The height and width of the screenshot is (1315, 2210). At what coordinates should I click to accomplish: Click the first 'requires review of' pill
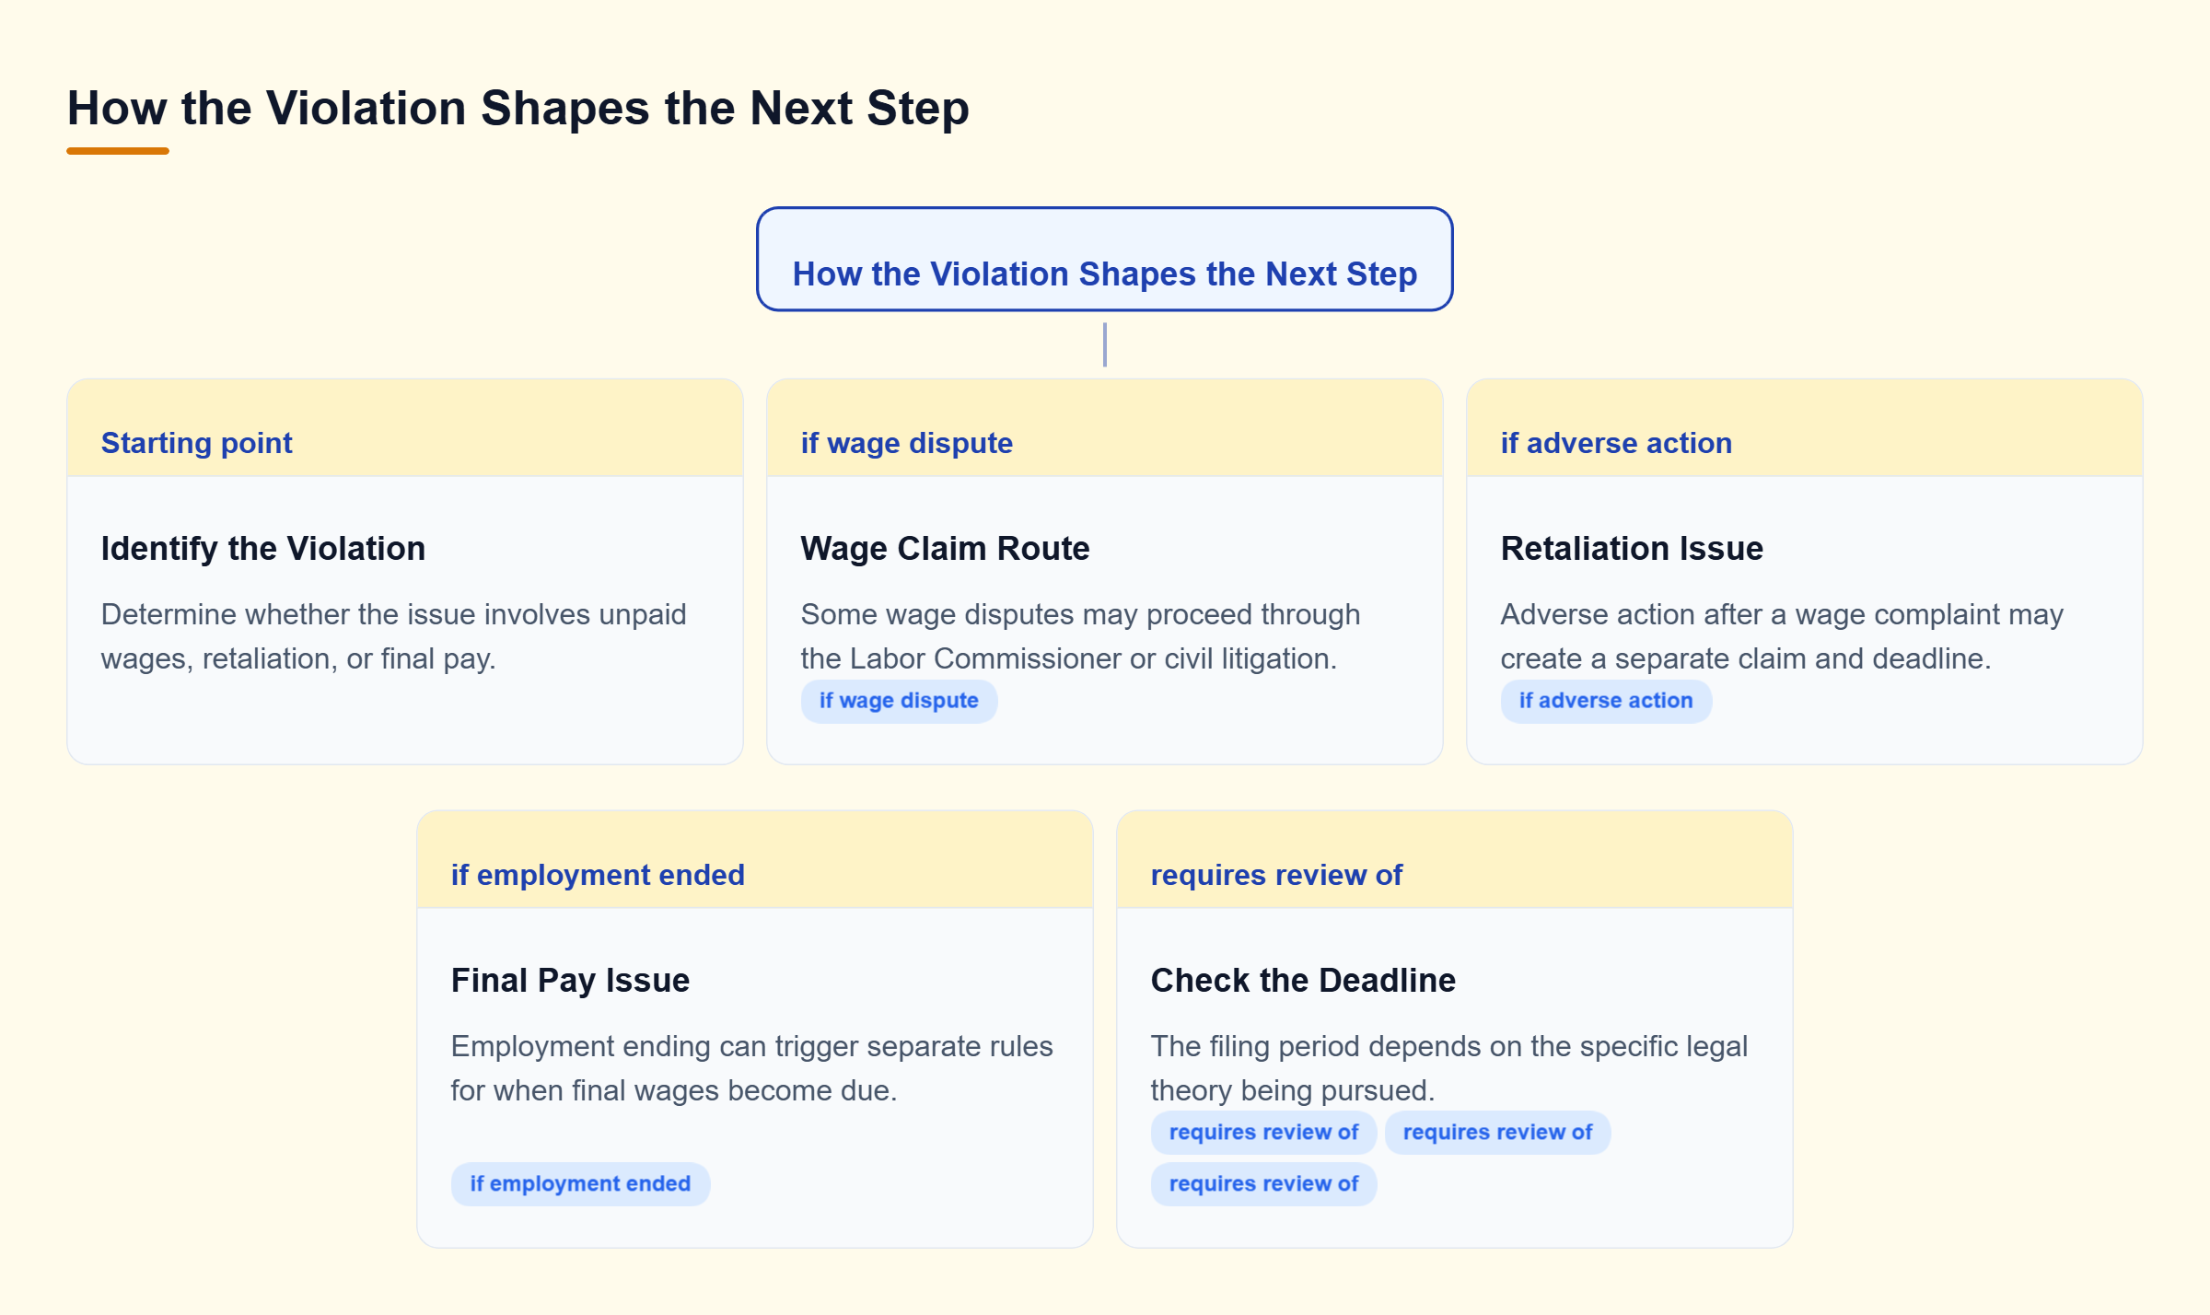(1263, 1133)
